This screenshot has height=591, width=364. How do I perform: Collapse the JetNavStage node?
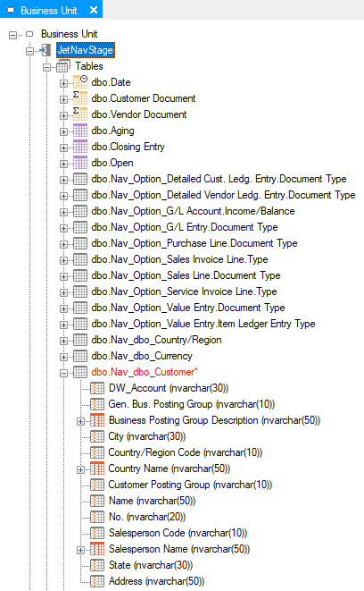[x=29, y=51]
